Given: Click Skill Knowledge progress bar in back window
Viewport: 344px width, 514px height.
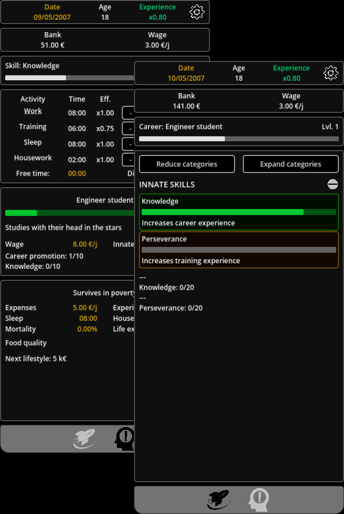Looking at the screenshot, I should [x=69, y=78].
